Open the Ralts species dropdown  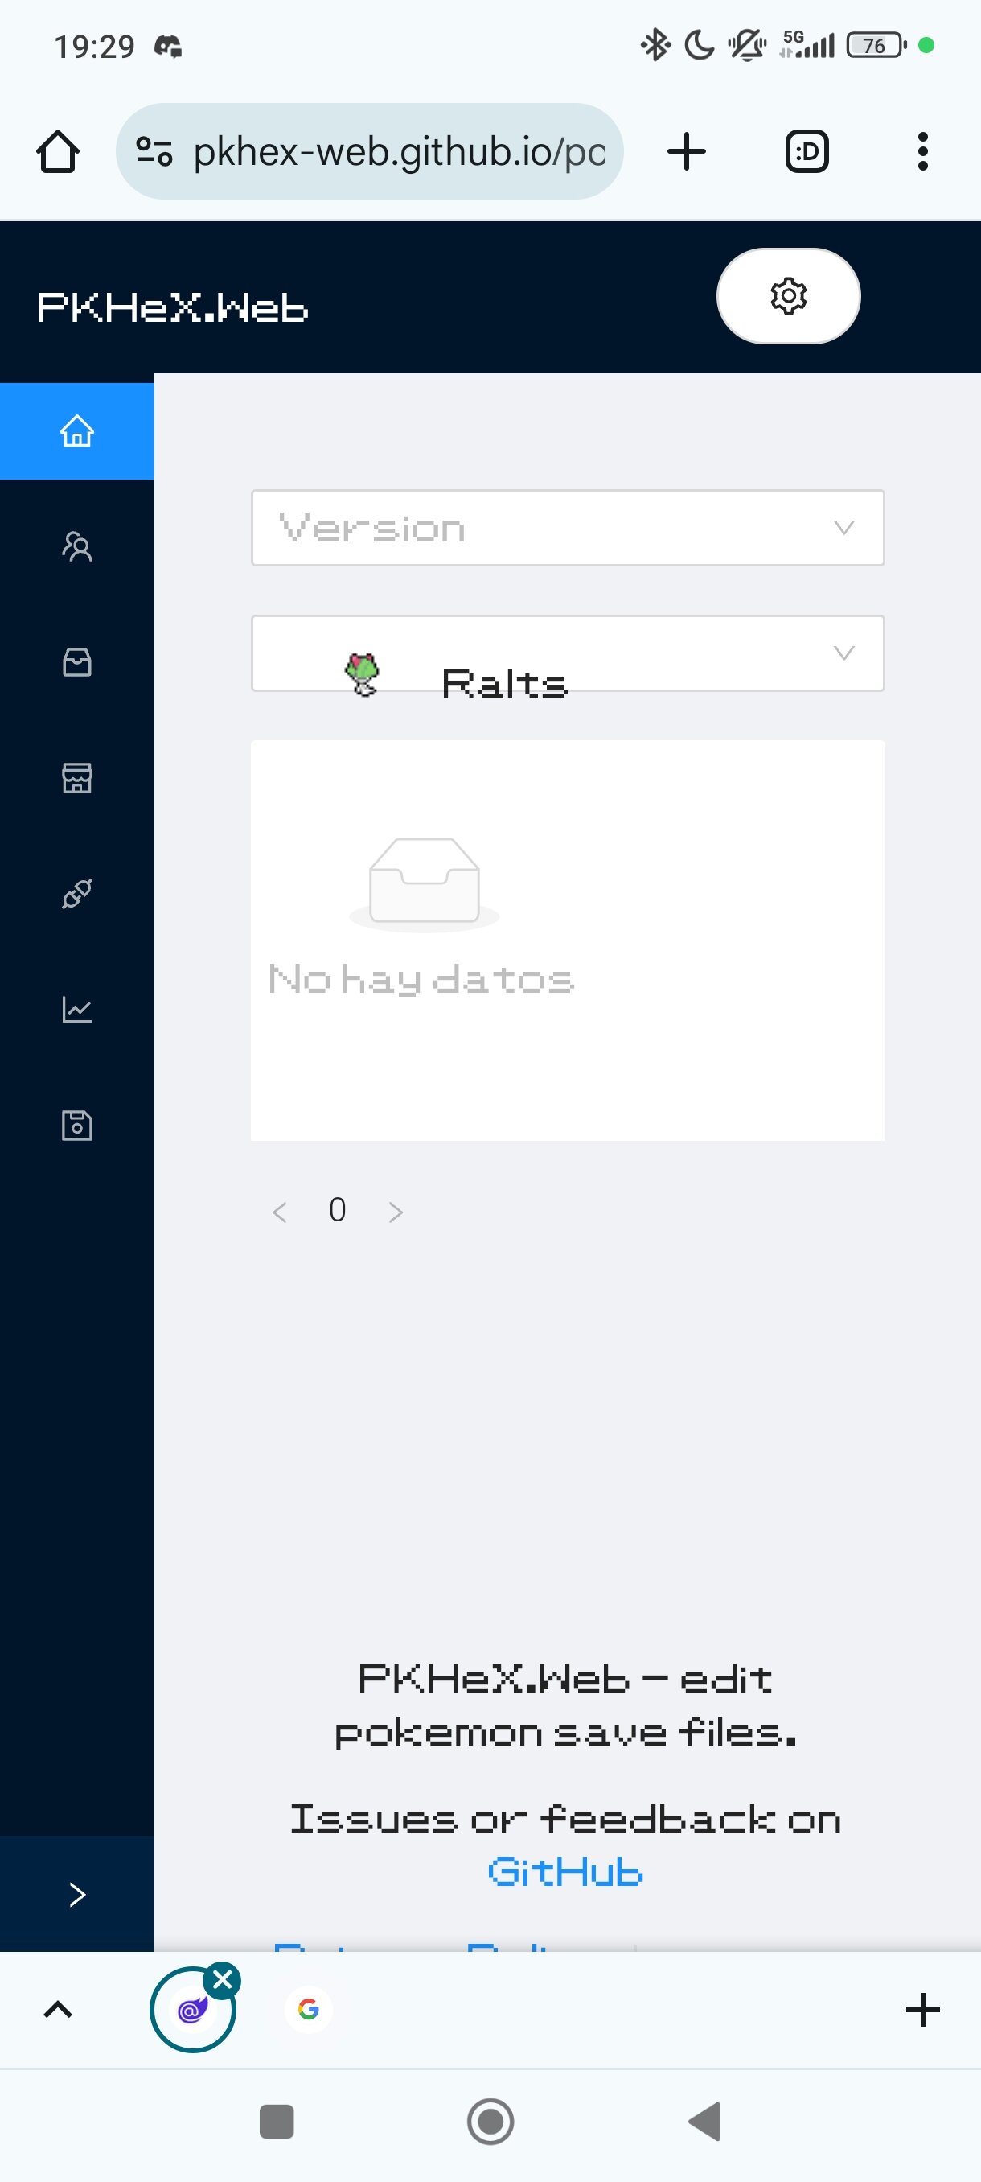tap(567, 654)
